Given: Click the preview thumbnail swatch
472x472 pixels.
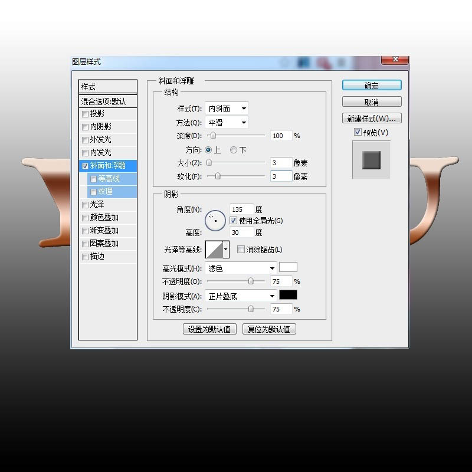Looking at the screenshot, I should (372, 159).
